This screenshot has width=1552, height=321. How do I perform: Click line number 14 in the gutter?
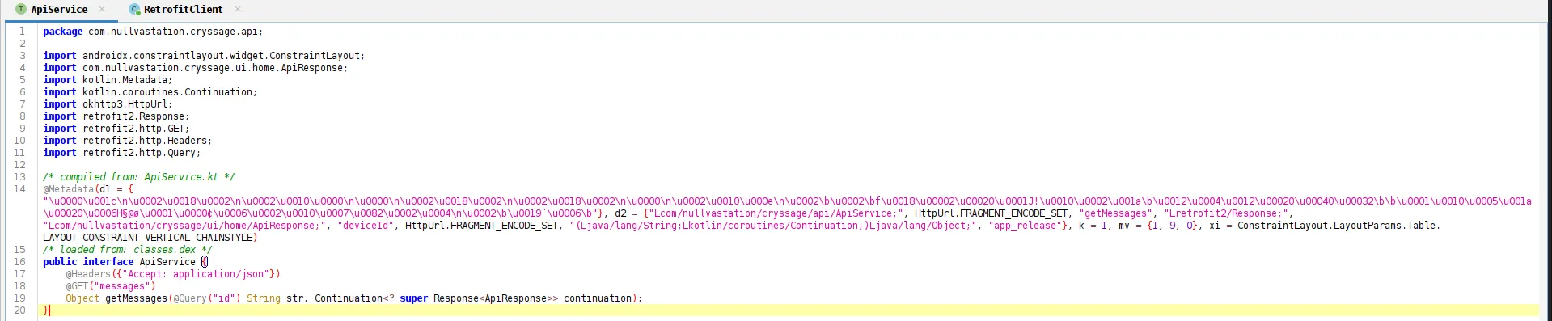pos(19,189)
